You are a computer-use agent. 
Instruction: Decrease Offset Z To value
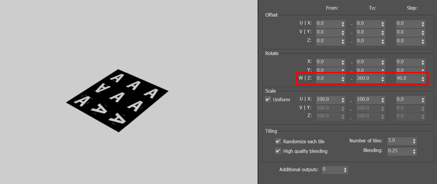click(383, 43)
